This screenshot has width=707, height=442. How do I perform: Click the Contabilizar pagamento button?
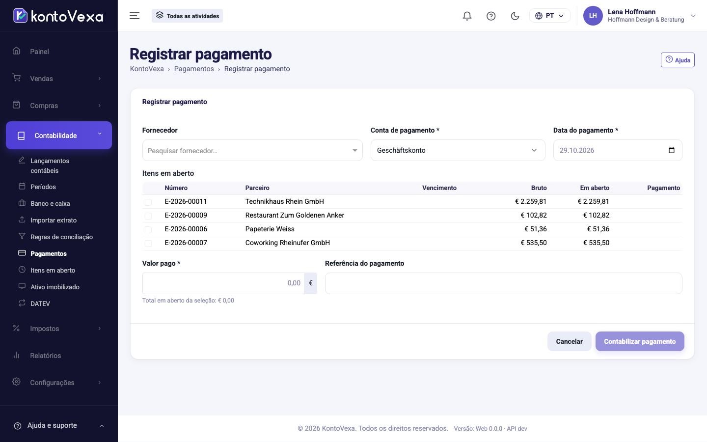(640, 341)
